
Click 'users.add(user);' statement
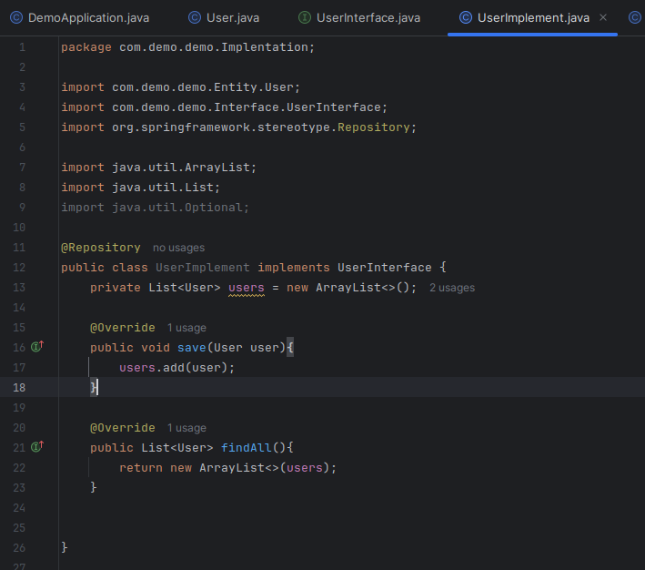tap(176, 367)
